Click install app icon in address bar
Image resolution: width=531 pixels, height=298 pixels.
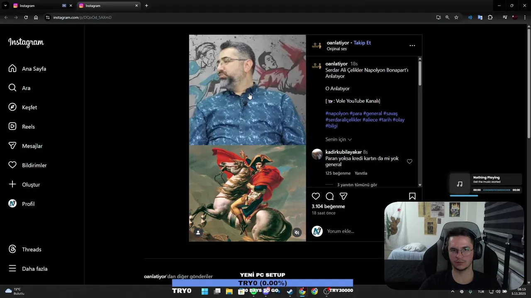coord(438,17)
